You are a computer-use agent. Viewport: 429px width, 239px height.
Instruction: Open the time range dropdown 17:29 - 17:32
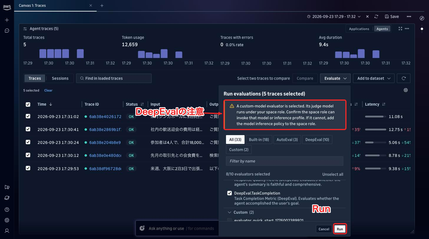pos(334,17)
